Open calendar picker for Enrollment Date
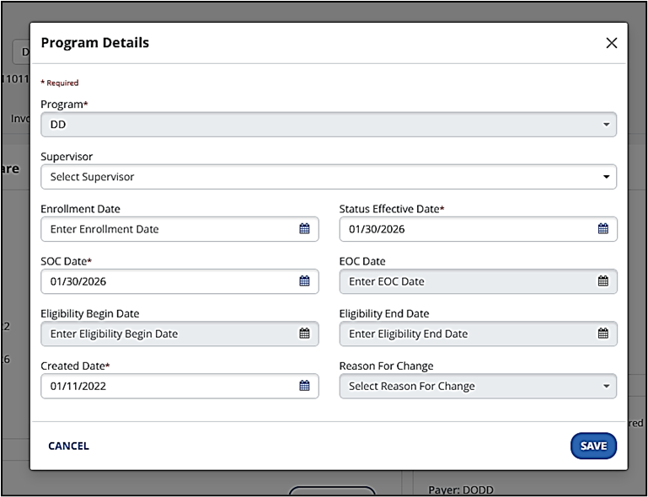The height and width of the screenshot is (497, 648). pos(304,229)
